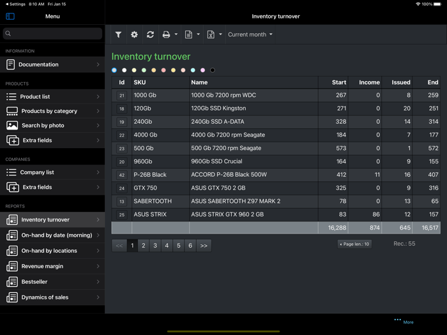Image resolution: width=447 pixels, height=335 pixels.
Task: Click the Dynamics of sales report icon
Action: click(12, 297)
